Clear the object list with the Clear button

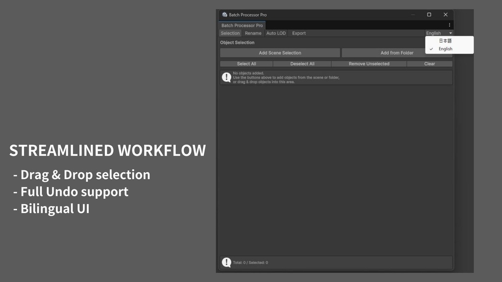click(x=429, y=63)
